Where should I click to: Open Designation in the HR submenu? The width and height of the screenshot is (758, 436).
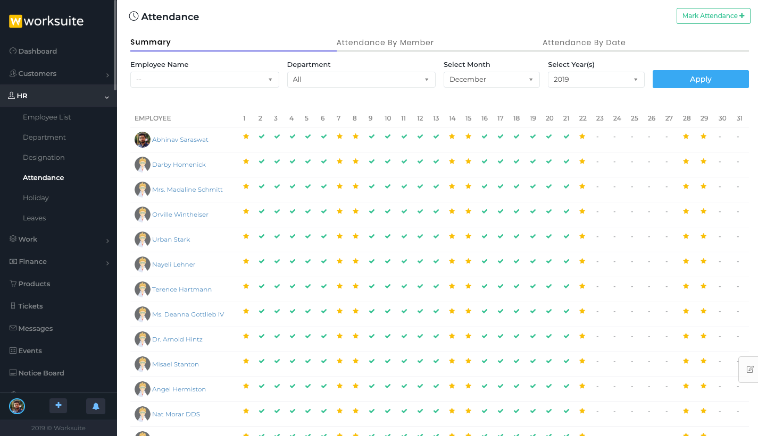(44, 157)
